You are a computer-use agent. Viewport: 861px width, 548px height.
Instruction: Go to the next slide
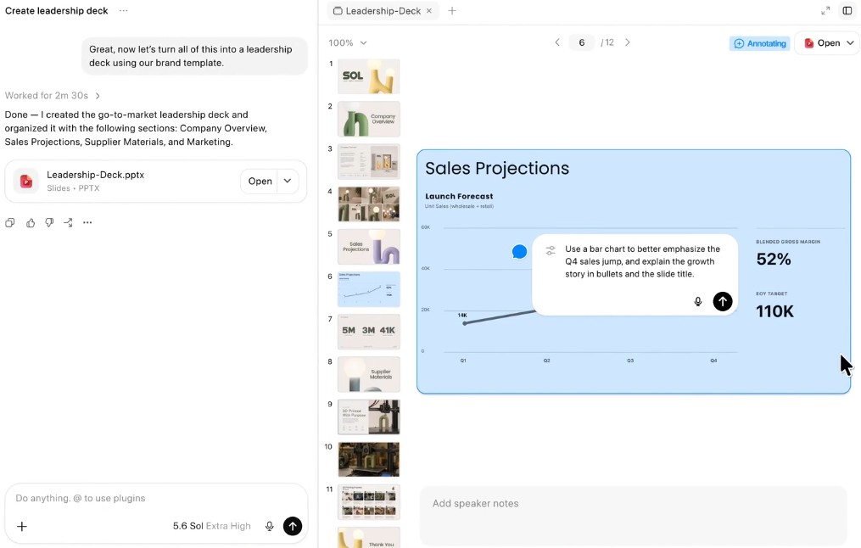pos(628,42)
